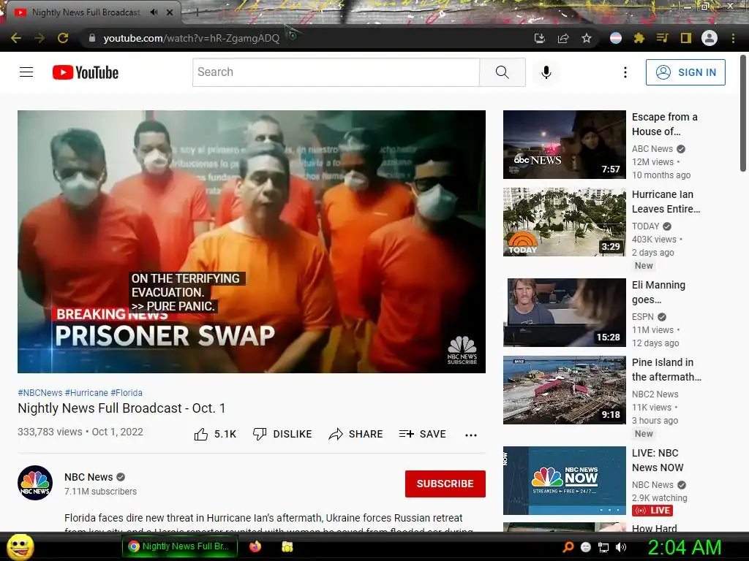This screenshot has height=561, width=749.
Task: Open Eli Manning ESPN video thumbnail
Action: tap(564, 313)
